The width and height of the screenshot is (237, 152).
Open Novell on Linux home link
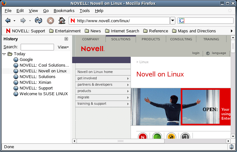95,72
